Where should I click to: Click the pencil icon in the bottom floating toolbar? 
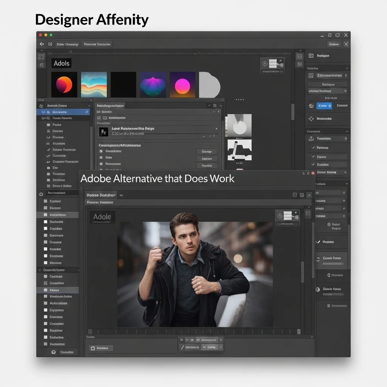pyautogui.click(x=182, y=347)
